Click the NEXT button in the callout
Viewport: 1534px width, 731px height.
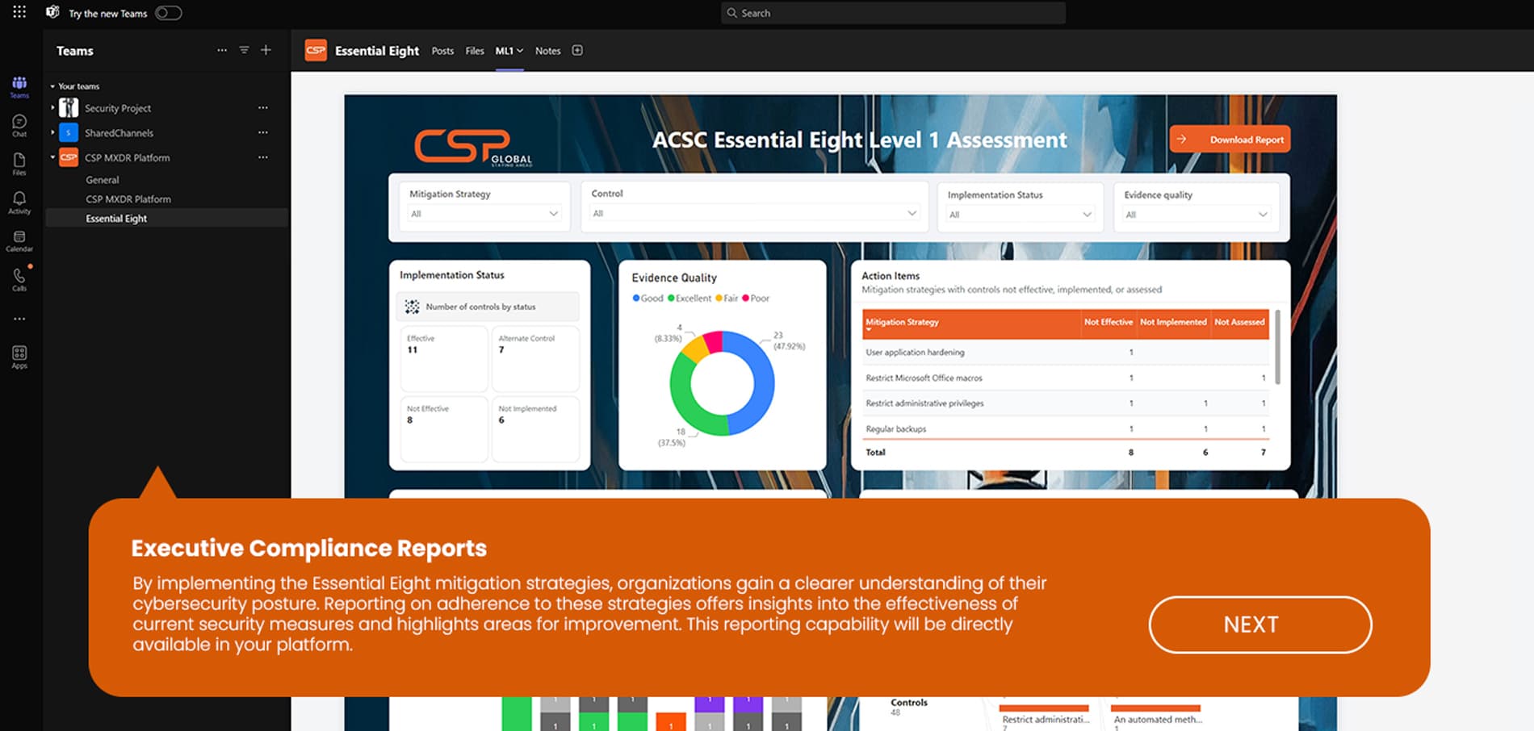click(1260, 624)
